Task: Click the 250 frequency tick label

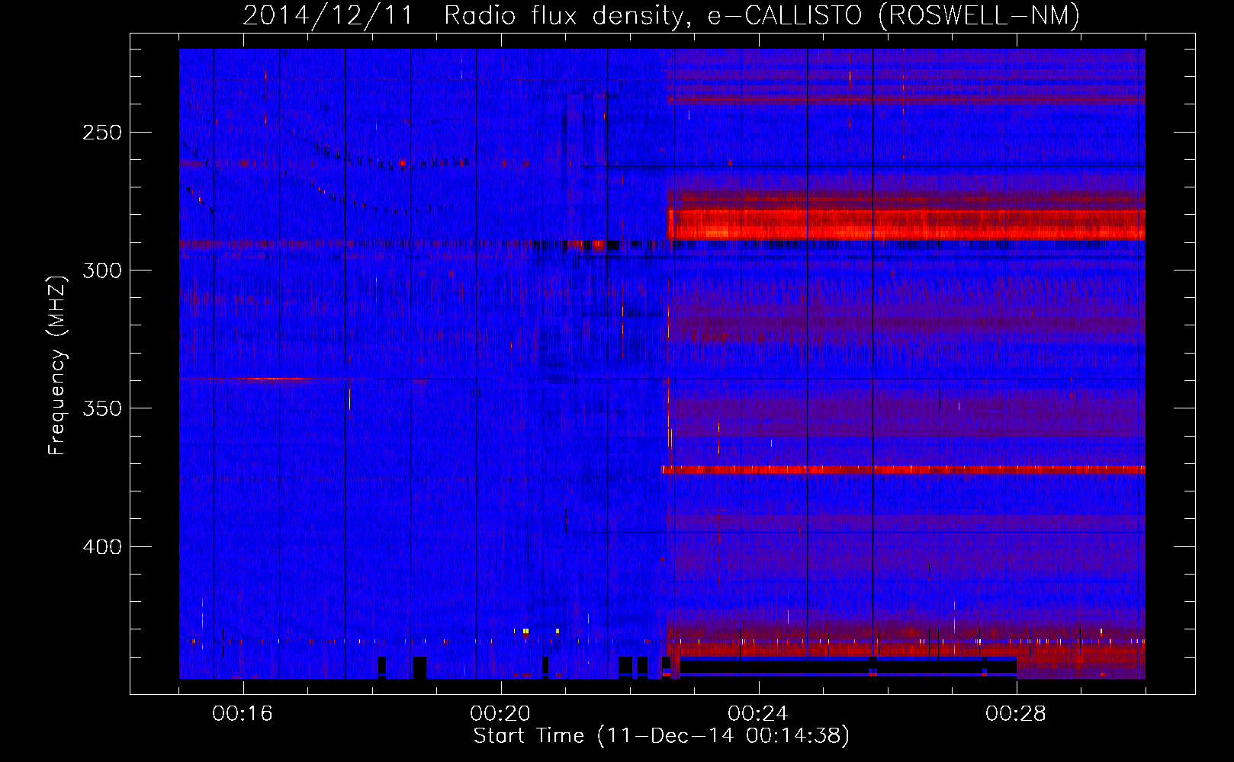Action: coord(102,133)
